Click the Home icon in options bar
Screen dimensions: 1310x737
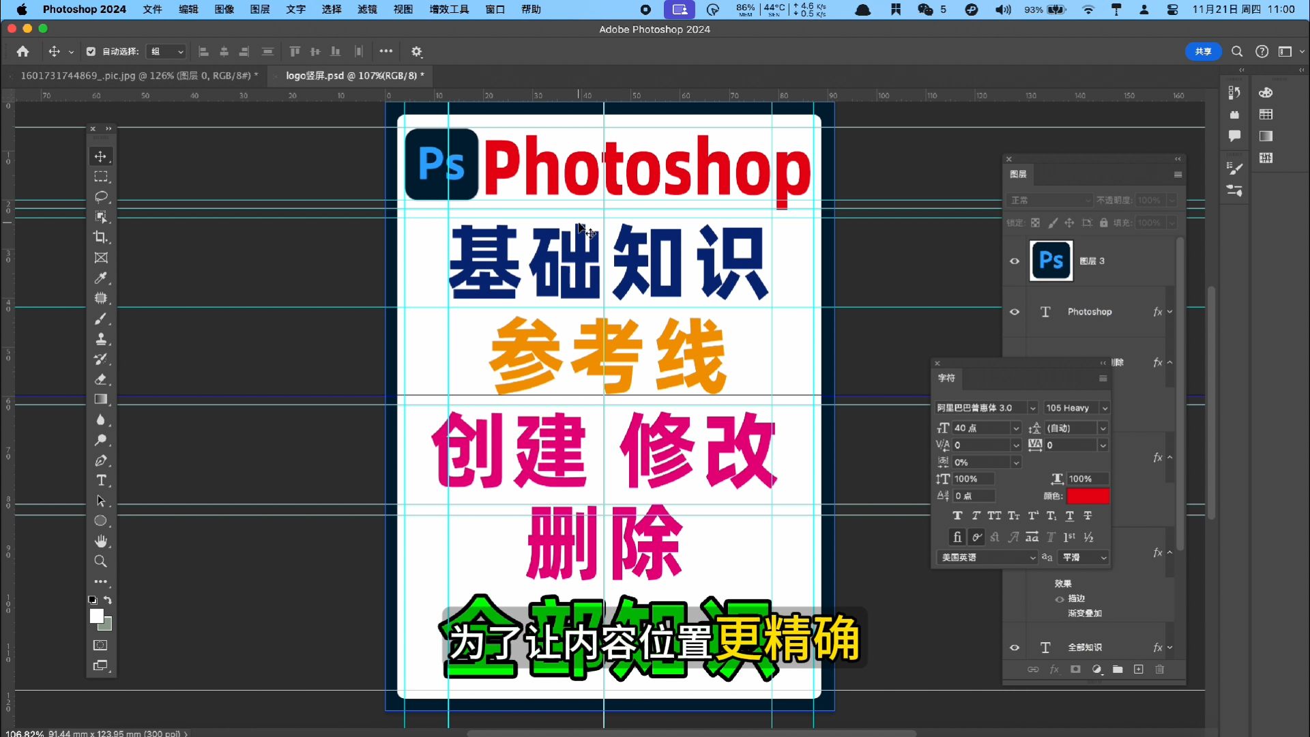23,51
